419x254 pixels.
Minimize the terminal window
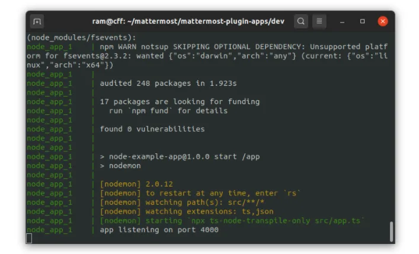click(342, 21)
